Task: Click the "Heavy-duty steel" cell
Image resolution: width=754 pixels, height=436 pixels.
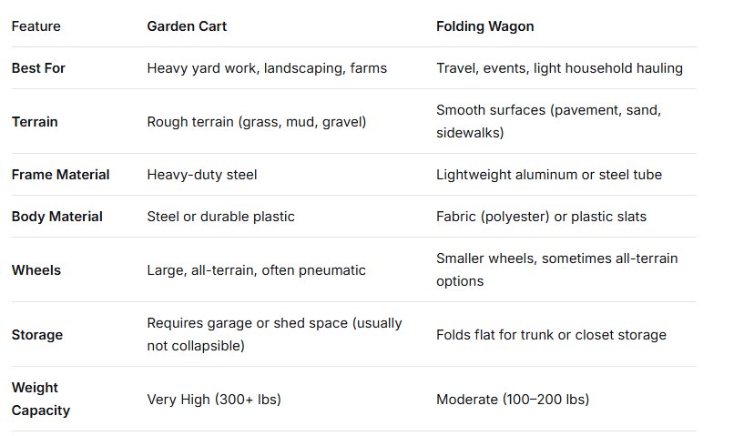Action: coord(201,175)
